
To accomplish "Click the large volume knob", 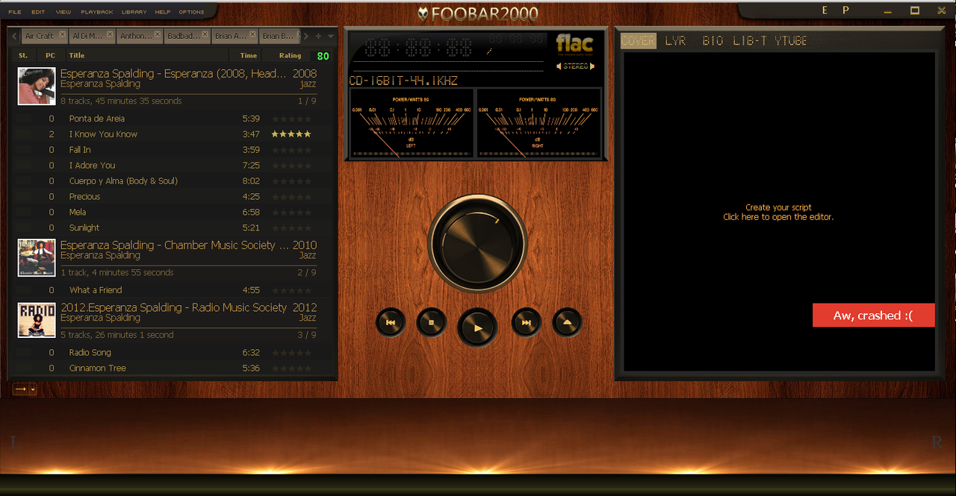I will [x=478, y=245].
